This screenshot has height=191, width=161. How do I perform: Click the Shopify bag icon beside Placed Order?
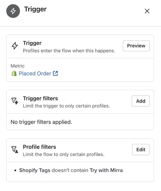click(x=14, y=73)
